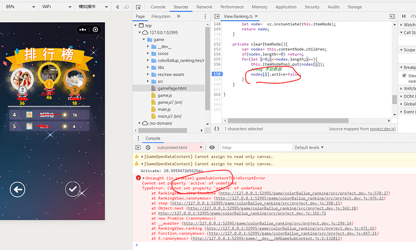Collapse the game folder
This screenshot has height=250, width=416.
[144, 40]
